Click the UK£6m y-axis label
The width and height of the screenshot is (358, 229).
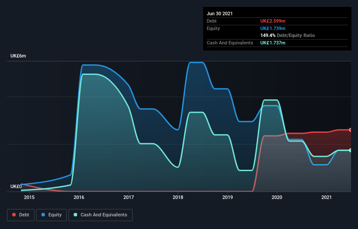click(x=18, y=56)
